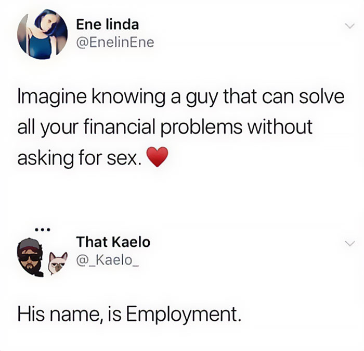Expand the chevron menu on That Kaelo's reply
The height and width of the screenshot is (351, 364).
350,243
